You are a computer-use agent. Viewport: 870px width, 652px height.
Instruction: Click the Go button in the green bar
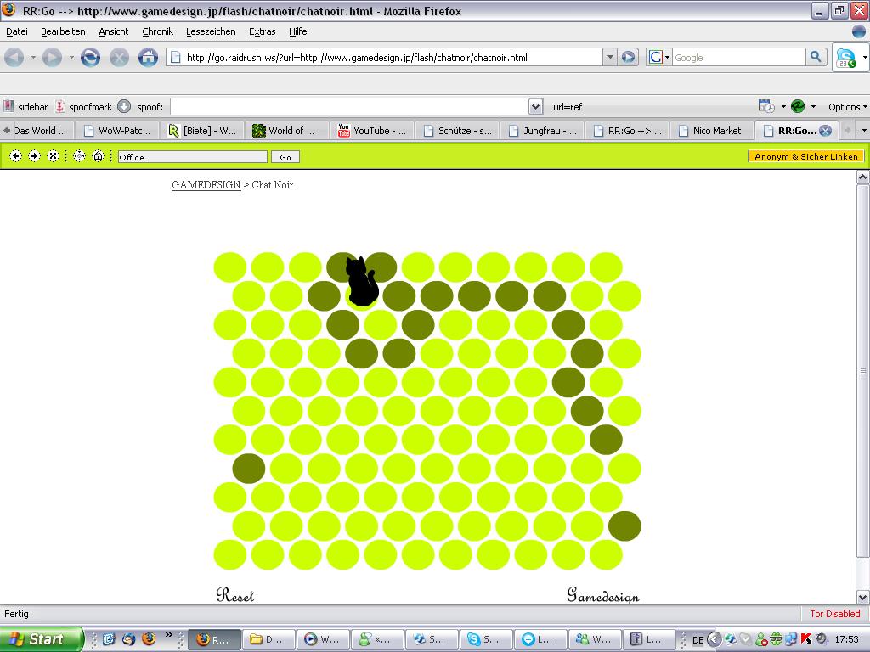(285, 157)
